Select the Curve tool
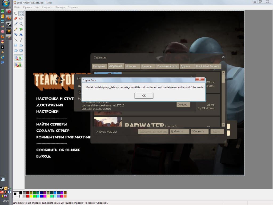Image resolution: width=273 pixels, height=205 pixels. pos(21,40)
